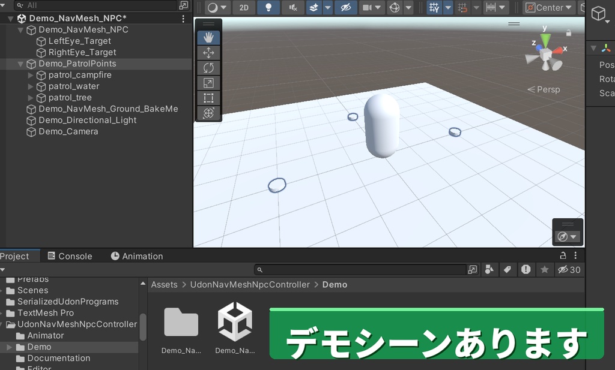Select Demo_Camera object
The image size is (615, 370).
(68, 132)
